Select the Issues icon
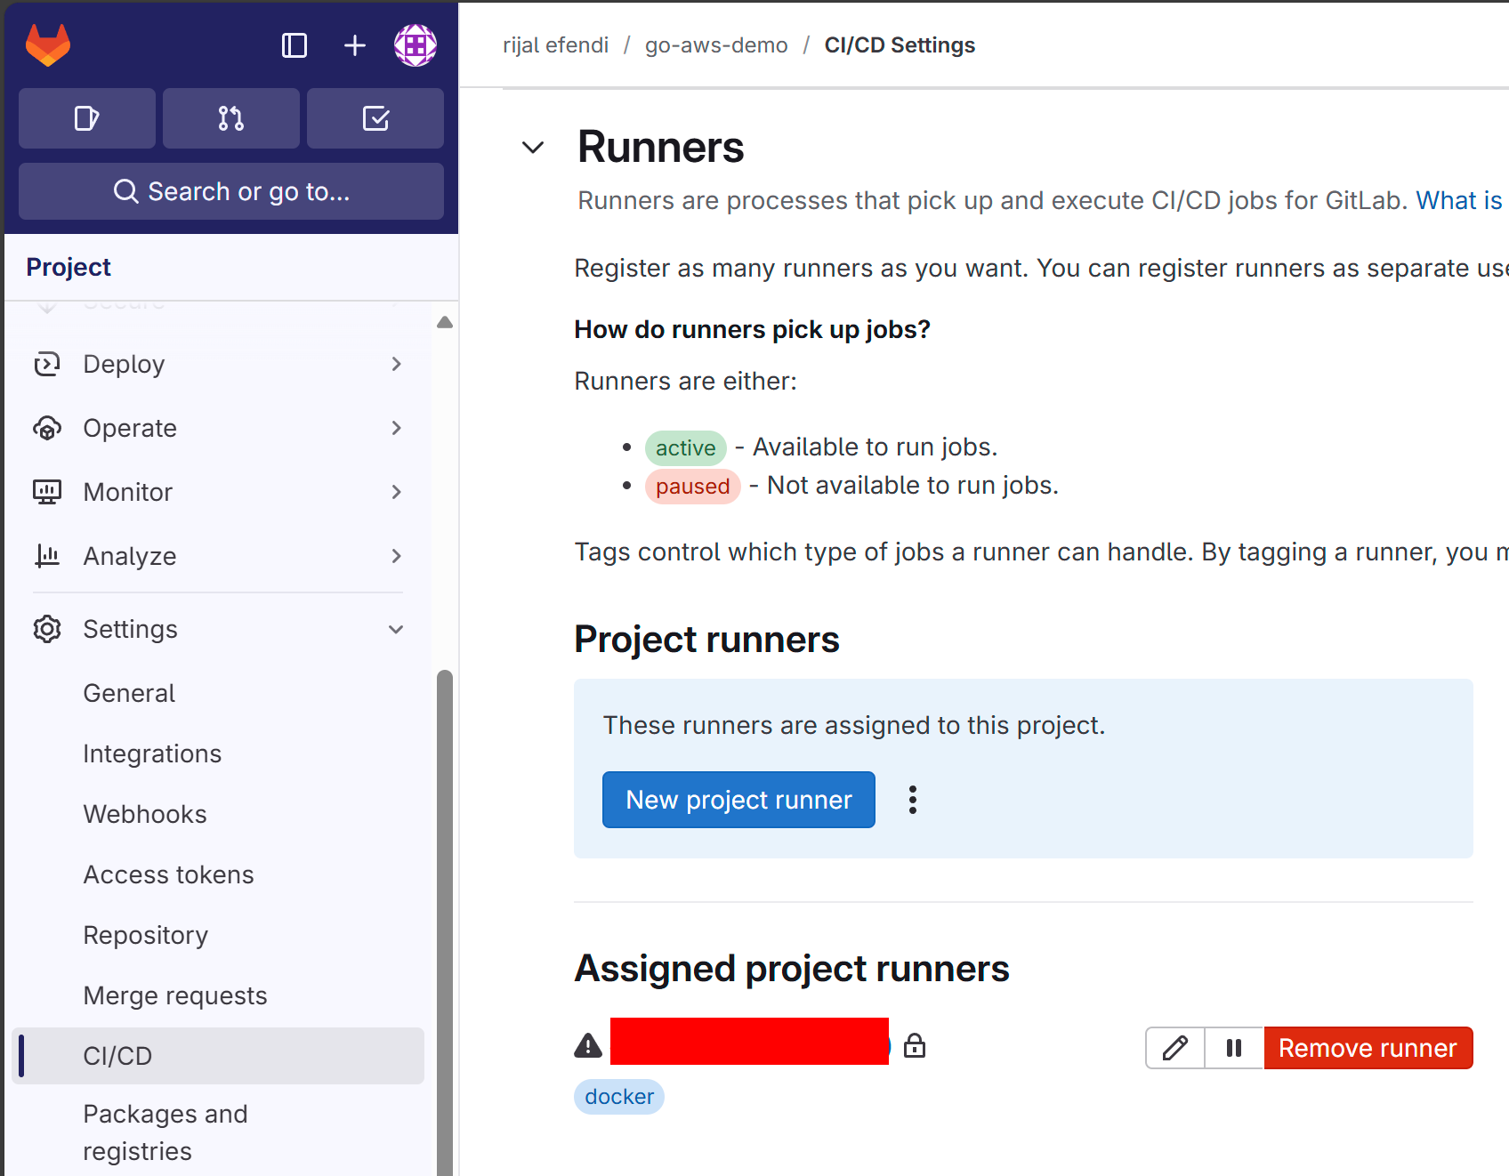This screenshot has width=1509, height=1176. pyautogui.click(x=86, y=118)
